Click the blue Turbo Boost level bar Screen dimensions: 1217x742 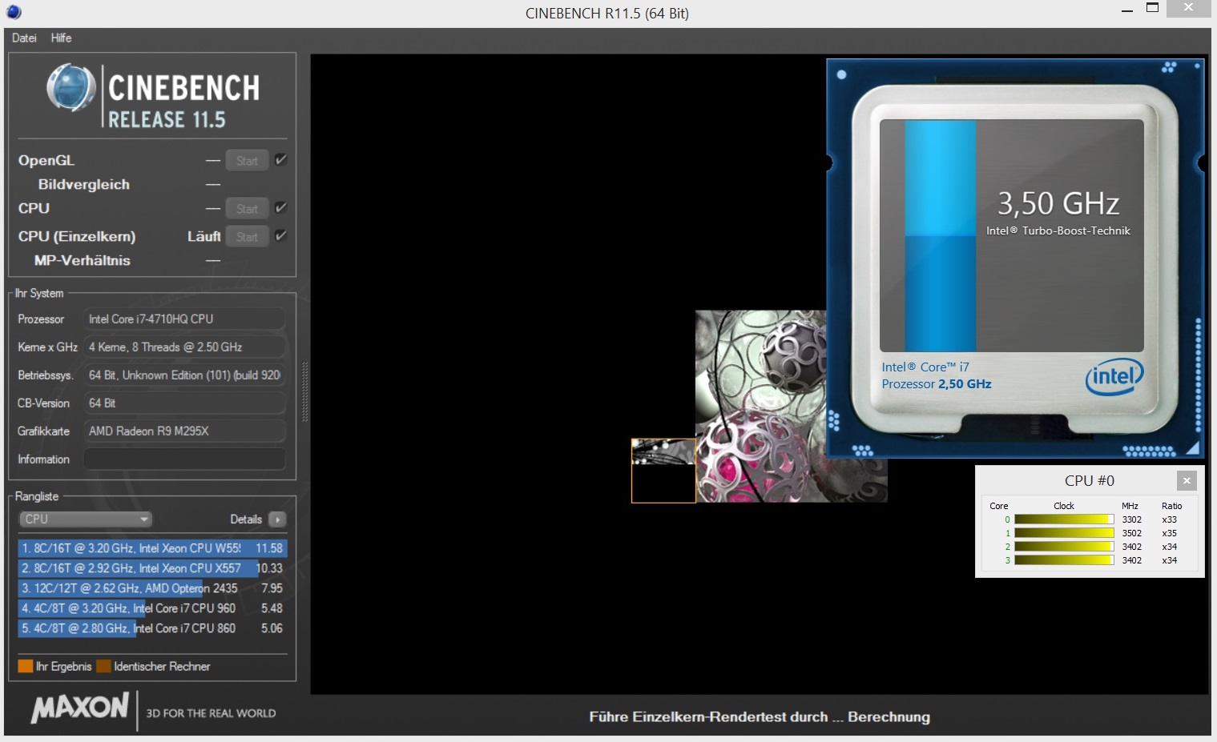point(941,236)
